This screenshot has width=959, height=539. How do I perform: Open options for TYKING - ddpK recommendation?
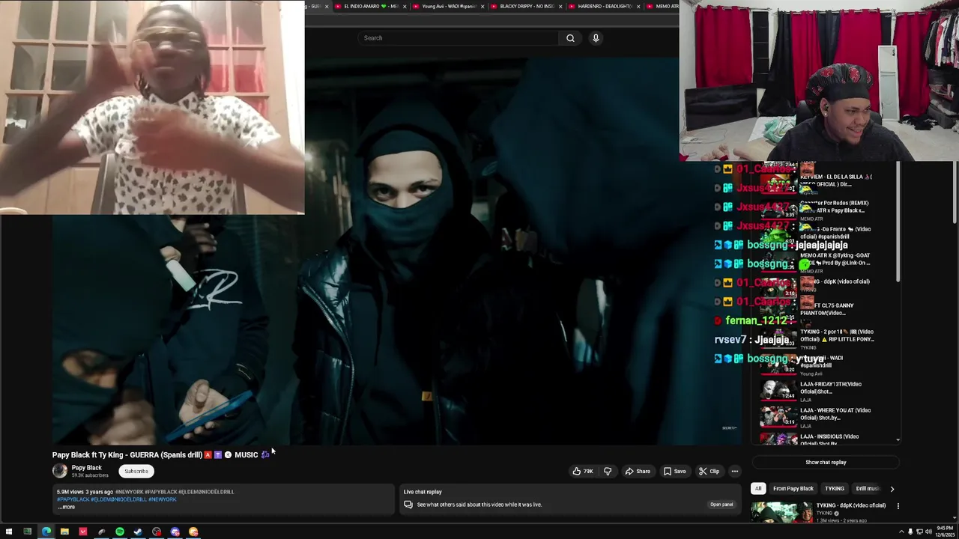click(x=898, y=506)
